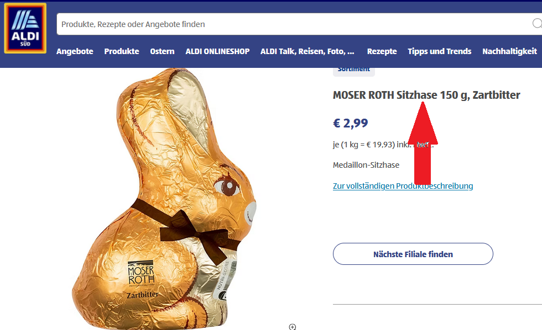Open the Produkte menu

122,51
